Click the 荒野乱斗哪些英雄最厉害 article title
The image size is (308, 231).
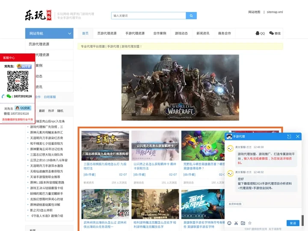(204, 166)
